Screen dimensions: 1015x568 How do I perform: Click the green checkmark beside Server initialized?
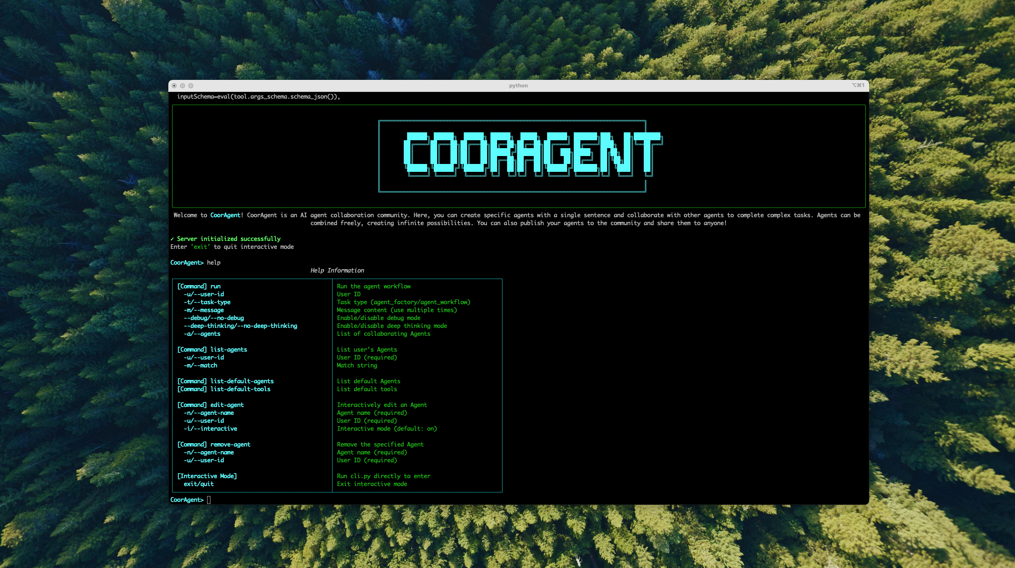[x=172, y=239]
